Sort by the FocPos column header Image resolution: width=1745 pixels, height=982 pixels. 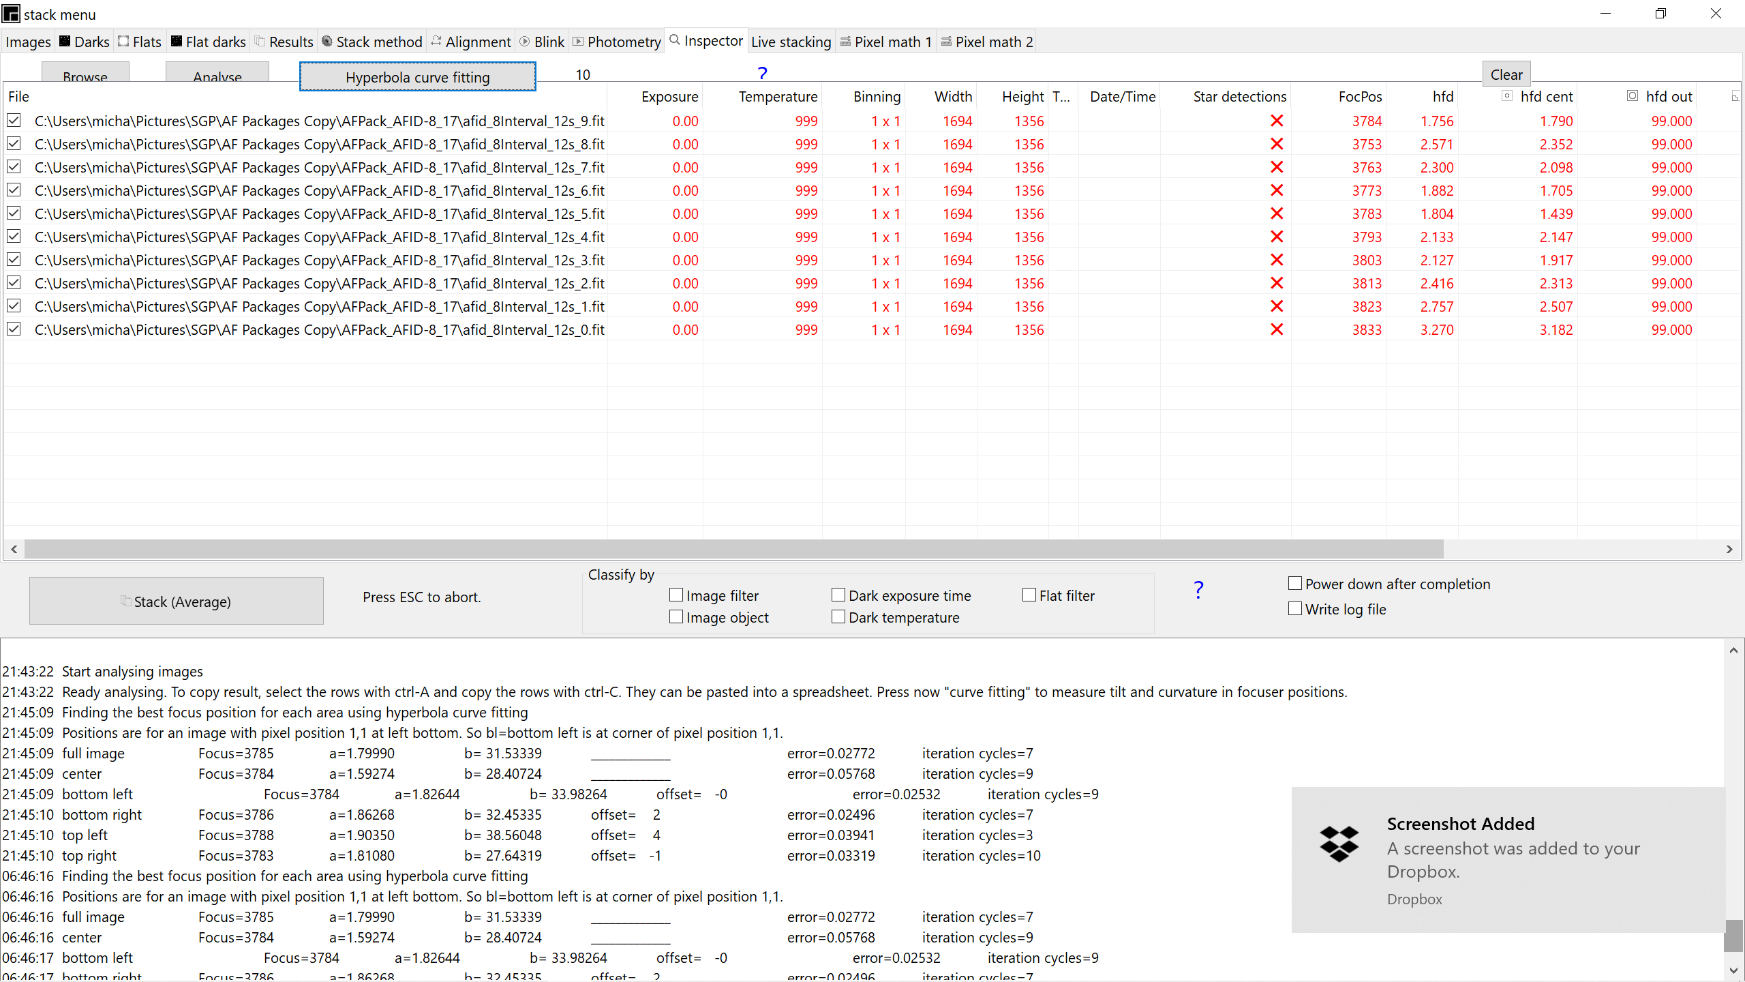click(1339, 97)
